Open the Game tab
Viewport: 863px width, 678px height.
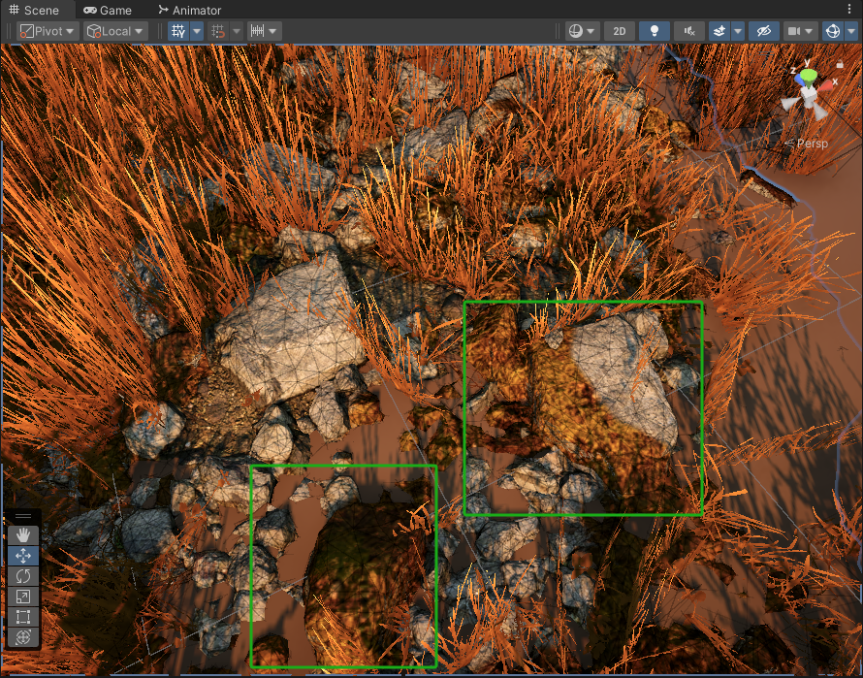[x=108, y=10]
